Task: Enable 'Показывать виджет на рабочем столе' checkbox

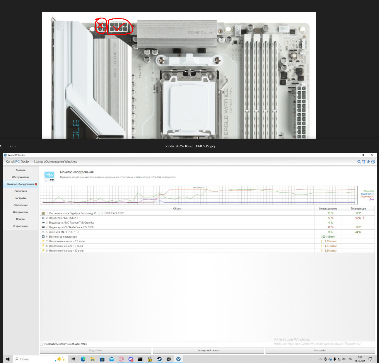Action: [42, 344]
